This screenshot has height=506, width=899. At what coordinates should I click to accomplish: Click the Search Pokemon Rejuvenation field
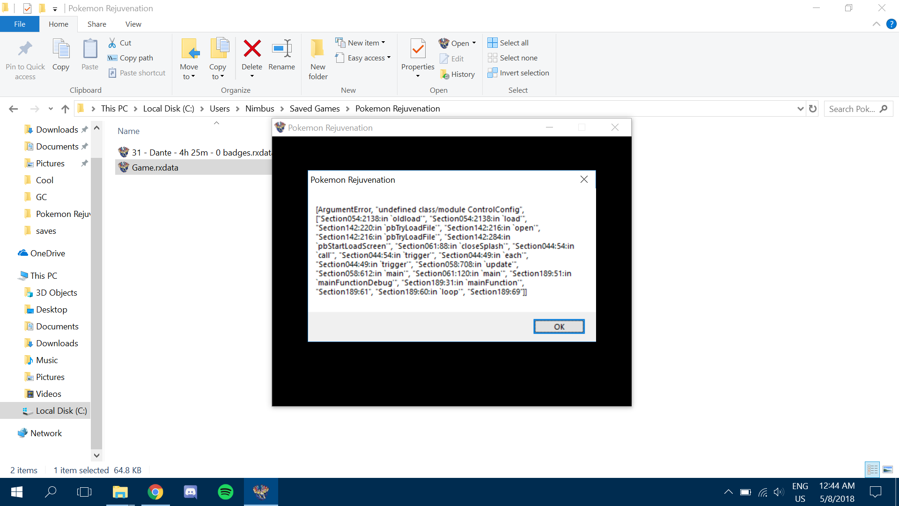click(x=851, y=109)
